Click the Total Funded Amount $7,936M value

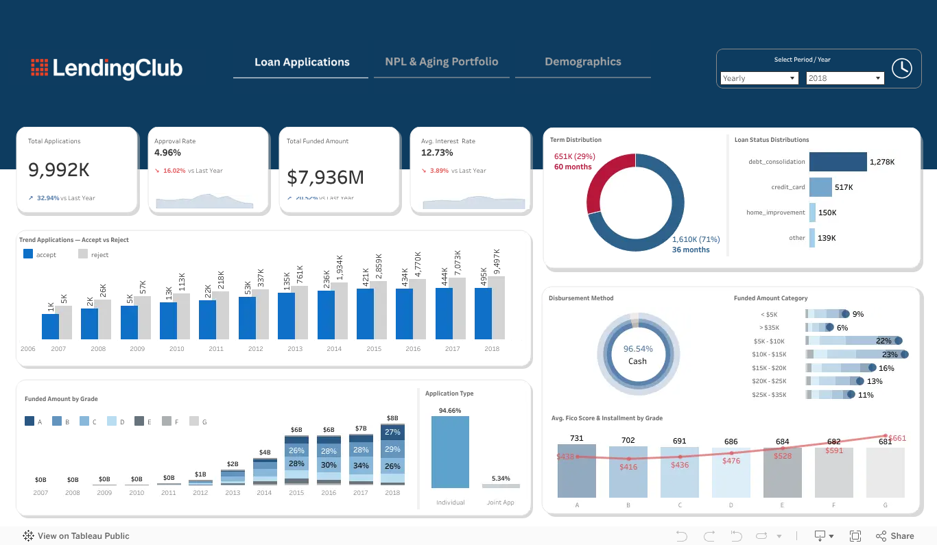[325, 178]
